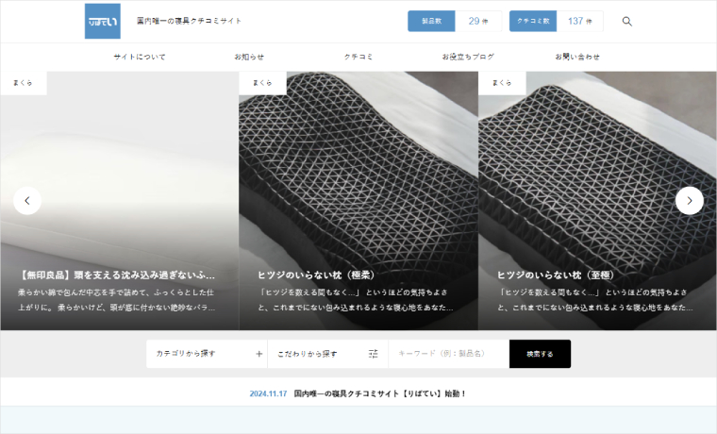Go to previous slide with left arrow

(27, 200)
